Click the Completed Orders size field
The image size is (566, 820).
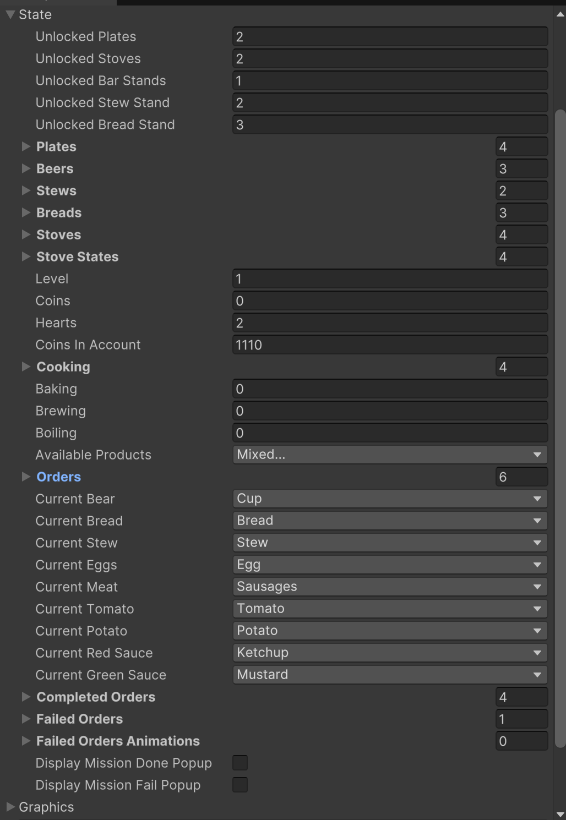(522, 697)
